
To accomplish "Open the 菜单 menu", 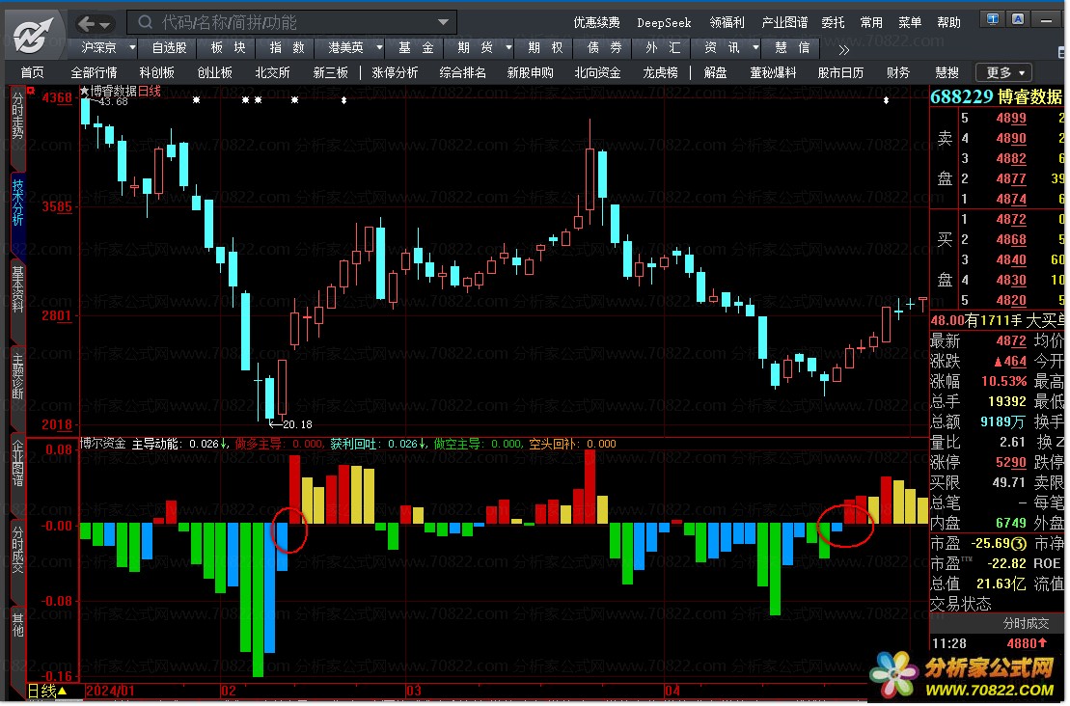I will click(910, 22).
